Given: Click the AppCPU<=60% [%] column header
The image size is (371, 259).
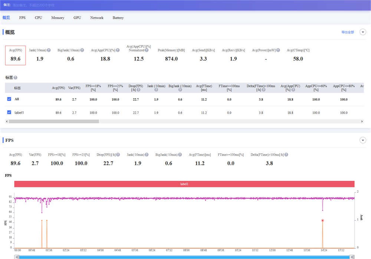Looking at the screenshot, I should coord(316,88).
